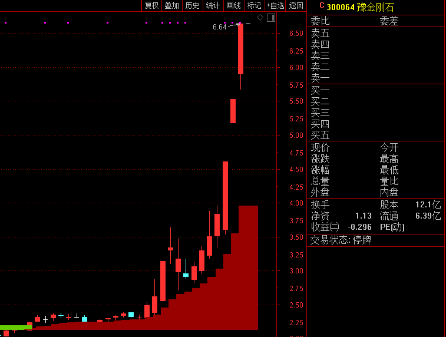Click the 4.00 price axis label

tap(296, 203)
